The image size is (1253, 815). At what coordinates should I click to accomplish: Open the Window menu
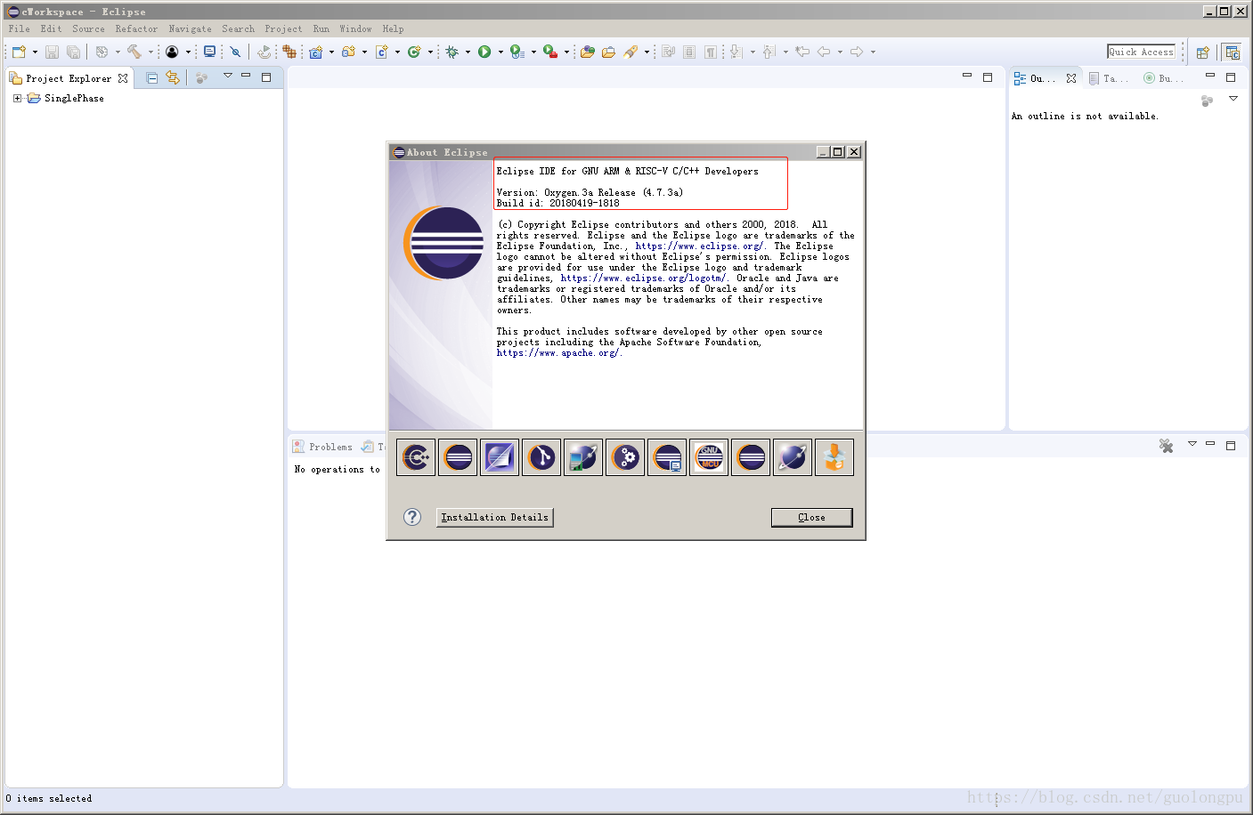click(355, 28)
